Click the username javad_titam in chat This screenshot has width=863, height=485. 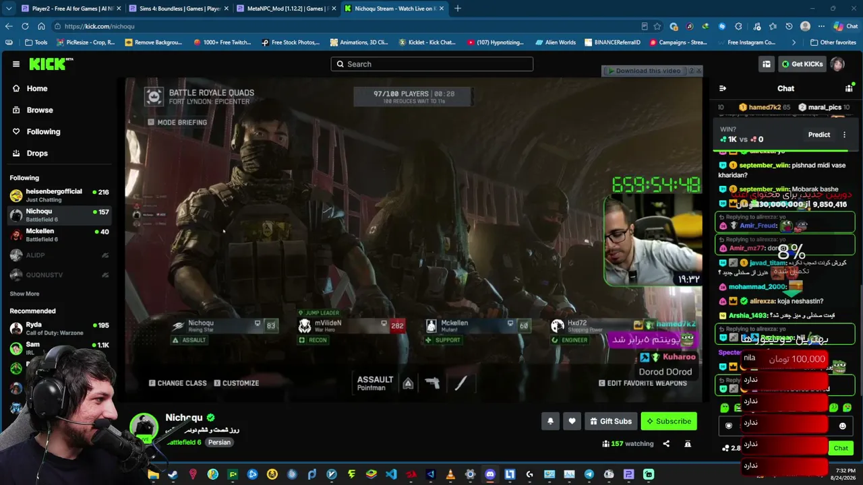[767, 263]
